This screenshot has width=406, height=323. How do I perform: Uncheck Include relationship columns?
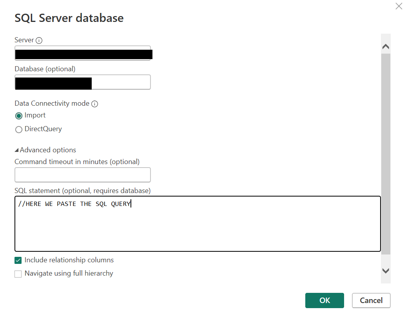click(x=18, y=260)
